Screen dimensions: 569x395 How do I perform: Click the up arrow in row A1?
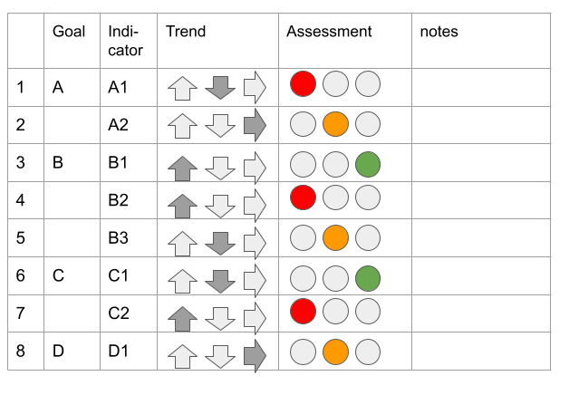[x=183, y=88]
